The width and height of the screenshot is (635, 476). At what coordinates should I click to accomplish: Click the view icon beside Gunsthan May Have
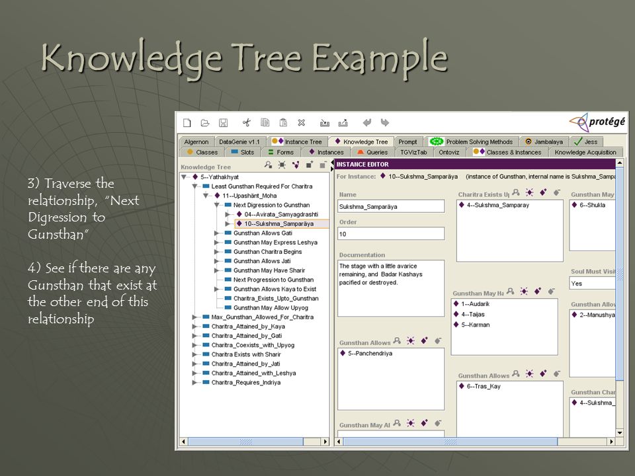tap(510, 292)
